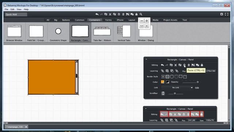Screen dimensions: 234x132
Task: Click Undo in the top toolbar
Action: (x=97, y=14)
